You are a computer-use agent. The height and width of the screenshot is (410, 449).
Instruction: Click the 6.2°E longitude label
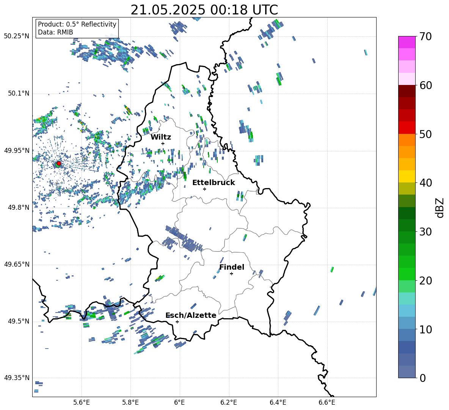click(x=229, y=402)
